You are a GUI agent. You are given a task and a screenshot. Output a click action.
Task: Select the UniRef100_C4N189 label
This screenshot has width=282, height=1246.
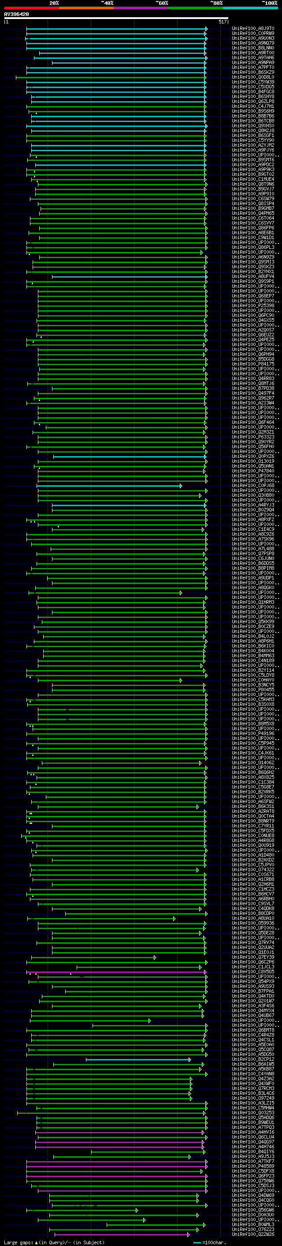tap(253, 660)
